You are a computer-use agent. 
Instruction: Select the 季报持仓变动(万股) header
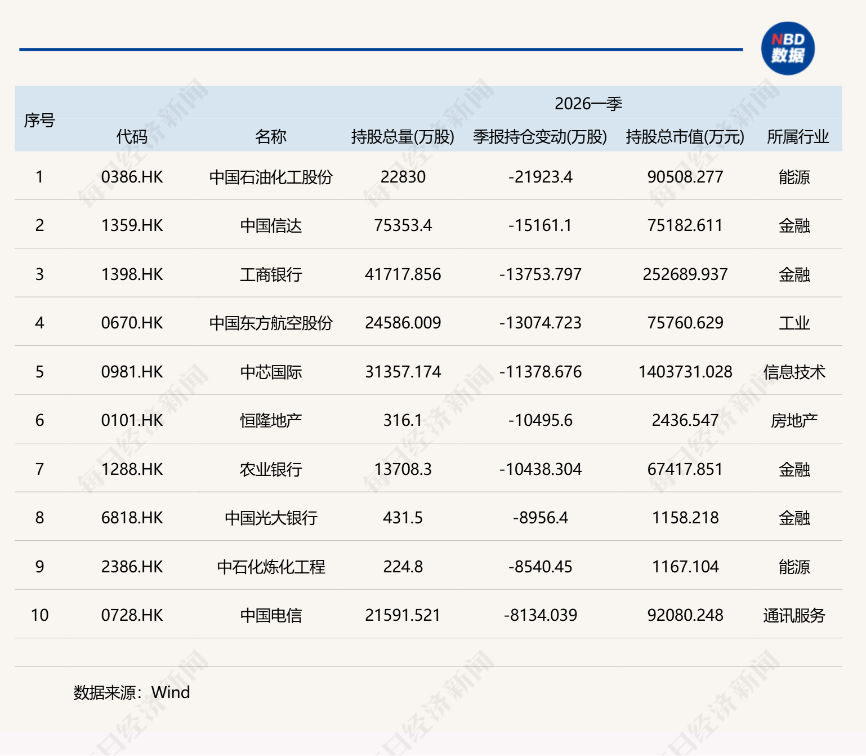point(539,137)
